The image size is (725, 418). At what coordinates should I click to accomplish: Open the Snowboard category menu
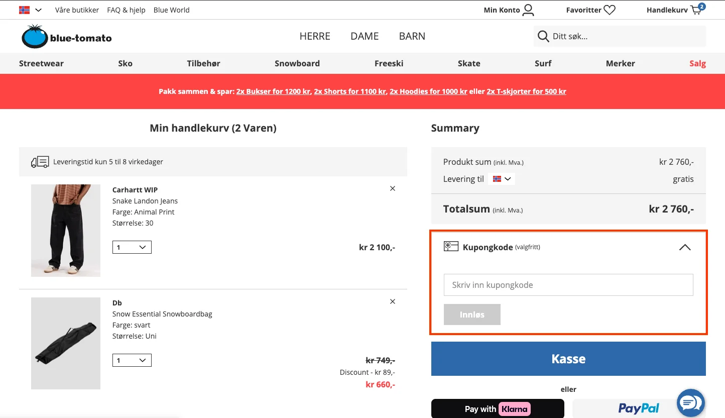pos(297,63)
